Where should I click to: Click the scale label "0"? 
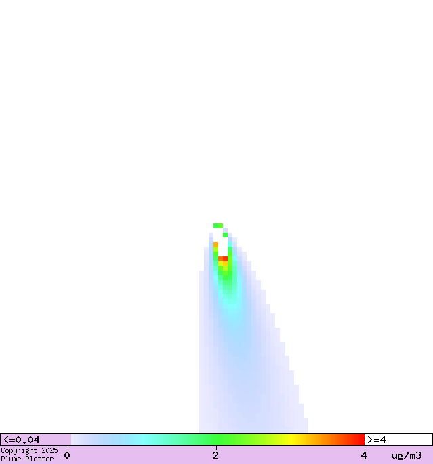pos(67,455)
